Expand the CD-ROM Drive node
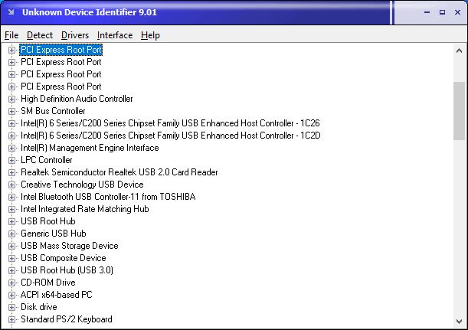 11,283
